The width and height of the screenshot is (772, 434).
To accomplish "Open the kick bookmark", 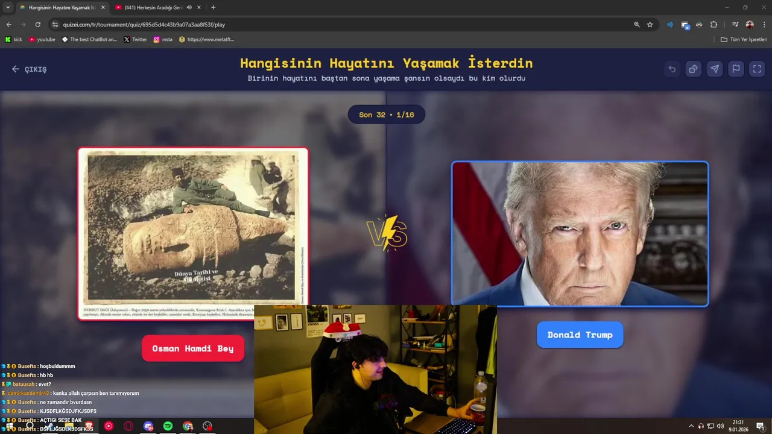I will [13, 39].
